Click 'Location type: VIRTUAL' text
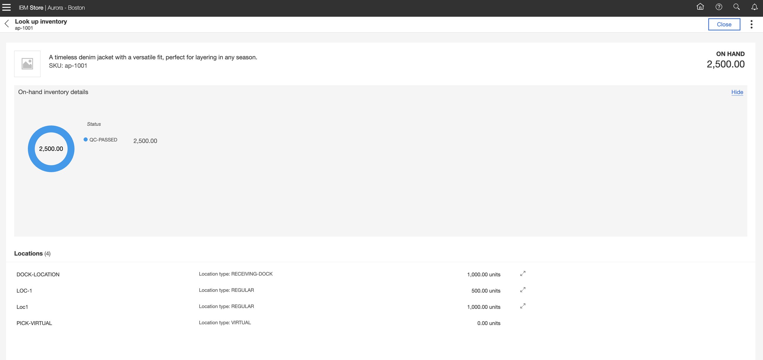 pos(225,323)
